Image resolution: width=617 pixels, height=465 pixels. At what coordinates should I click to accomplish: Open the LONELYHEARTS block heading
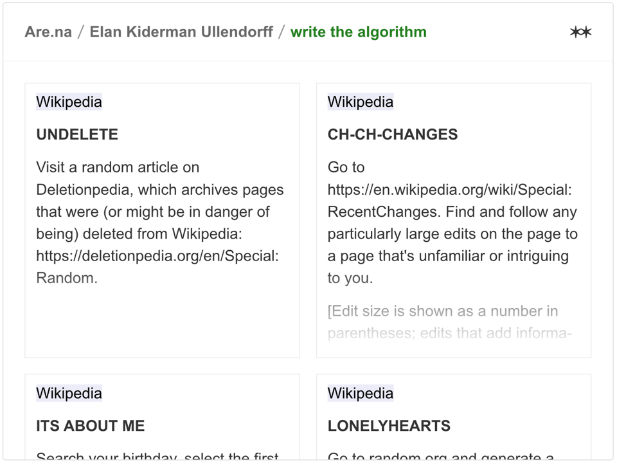[x=389, y=426]
